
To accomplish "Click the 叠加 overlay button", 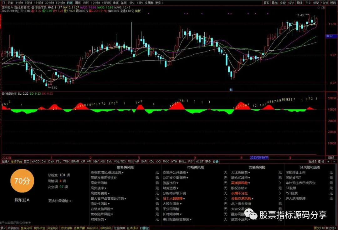I will click(275, 3).
